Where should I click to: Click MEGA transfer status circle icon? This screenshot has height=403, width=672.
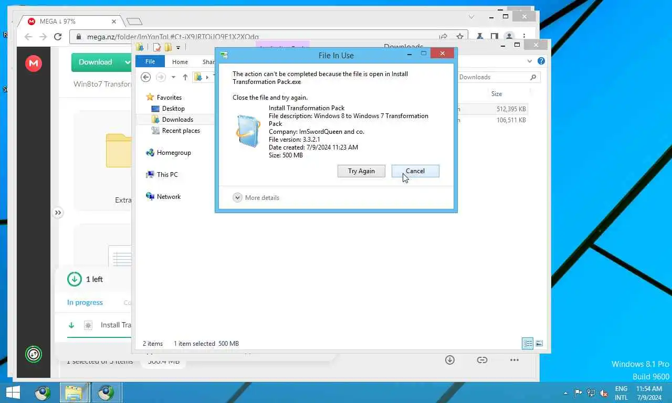coord(34,354)
